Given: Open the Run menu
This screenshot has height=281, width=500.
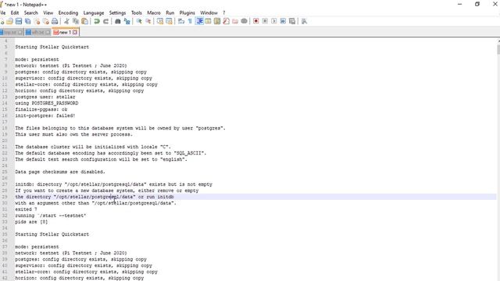Looking at the screenshot, I should 170,12.
